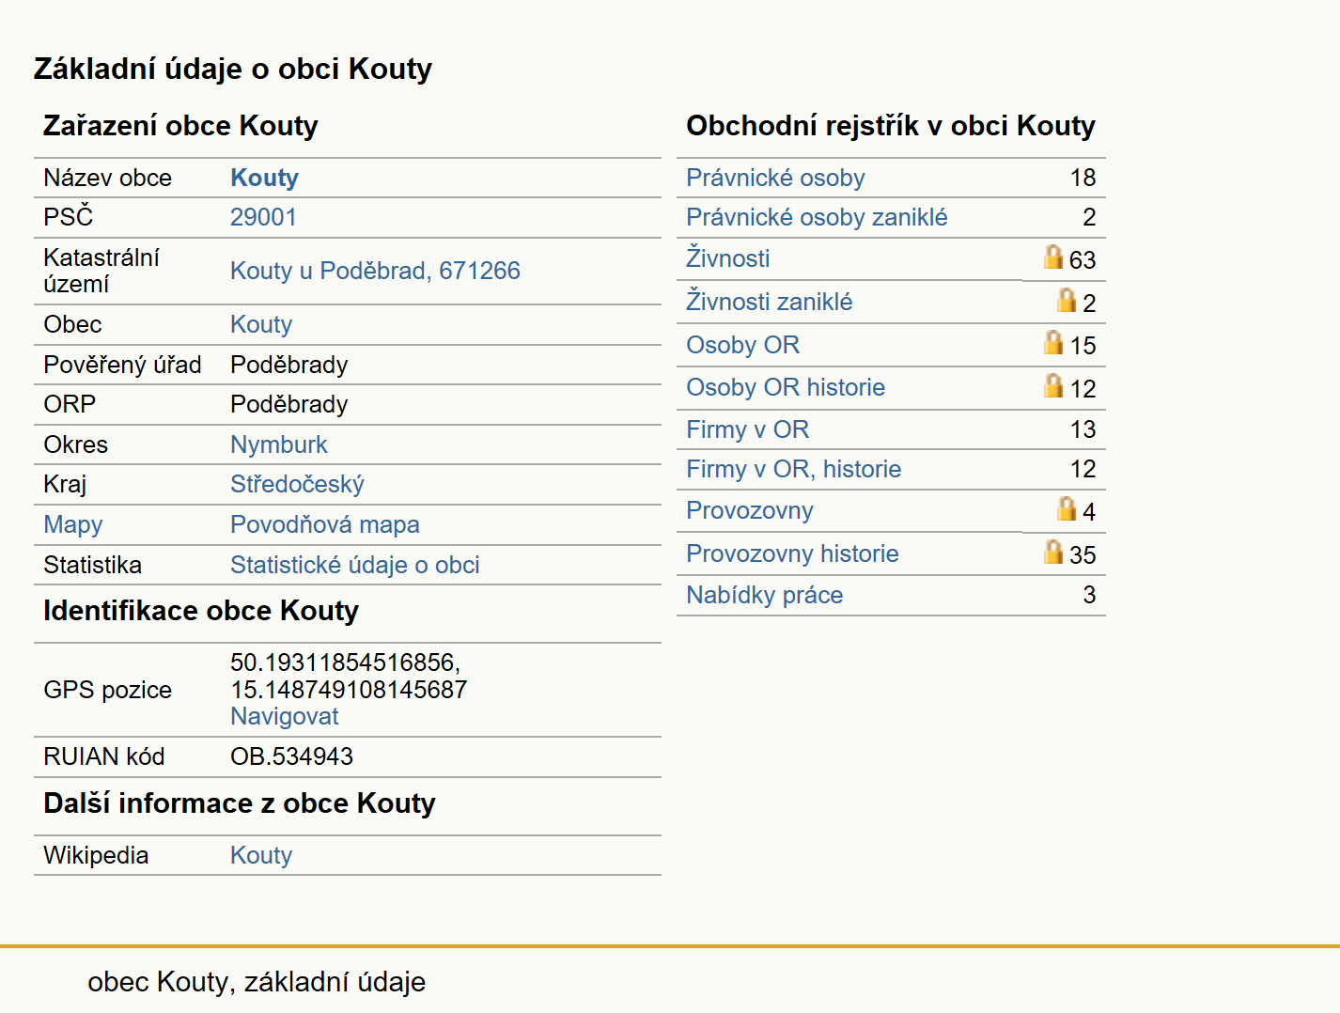Click the lock icon in Provozovny historie row

point(1053,552)
